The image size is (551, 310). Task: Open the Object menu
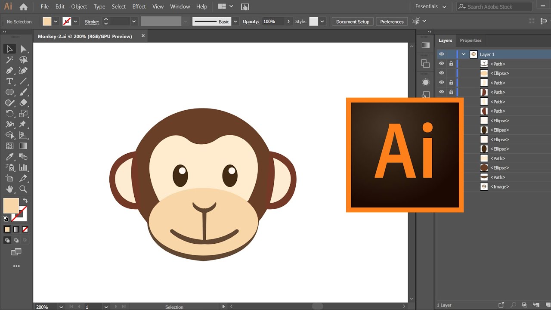click(x=79, y=6)
